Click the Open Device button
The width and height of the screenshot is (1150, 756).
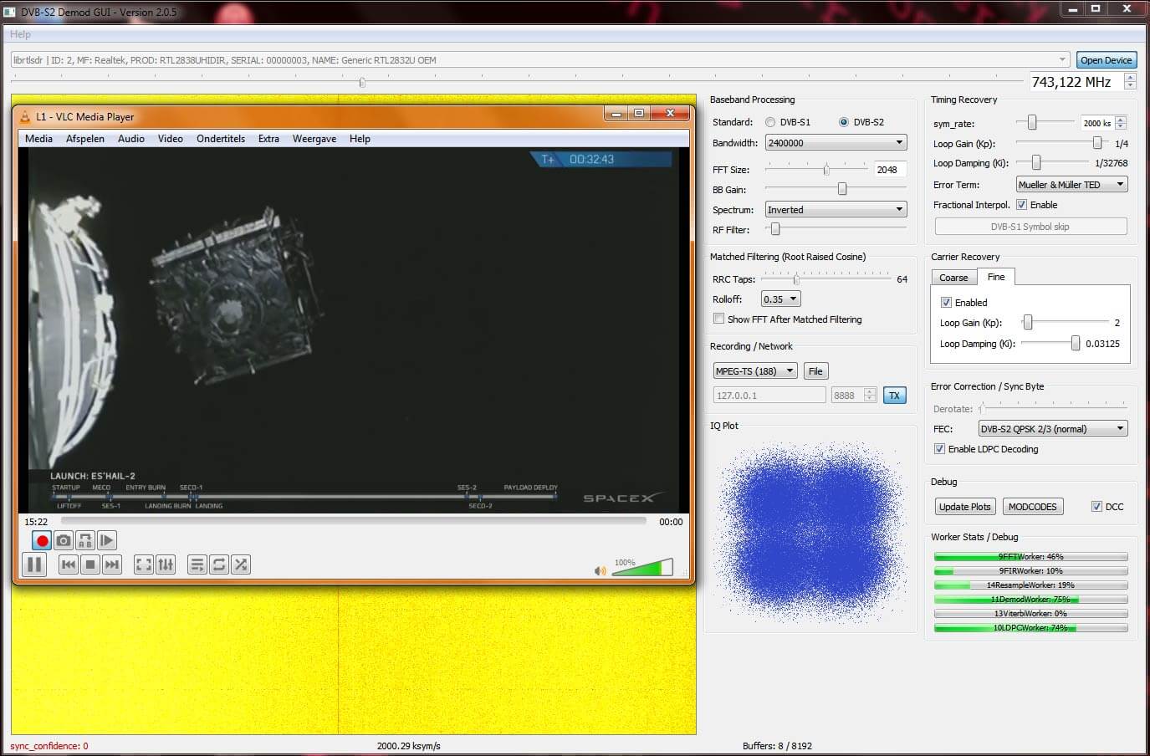pos(1106,60)
